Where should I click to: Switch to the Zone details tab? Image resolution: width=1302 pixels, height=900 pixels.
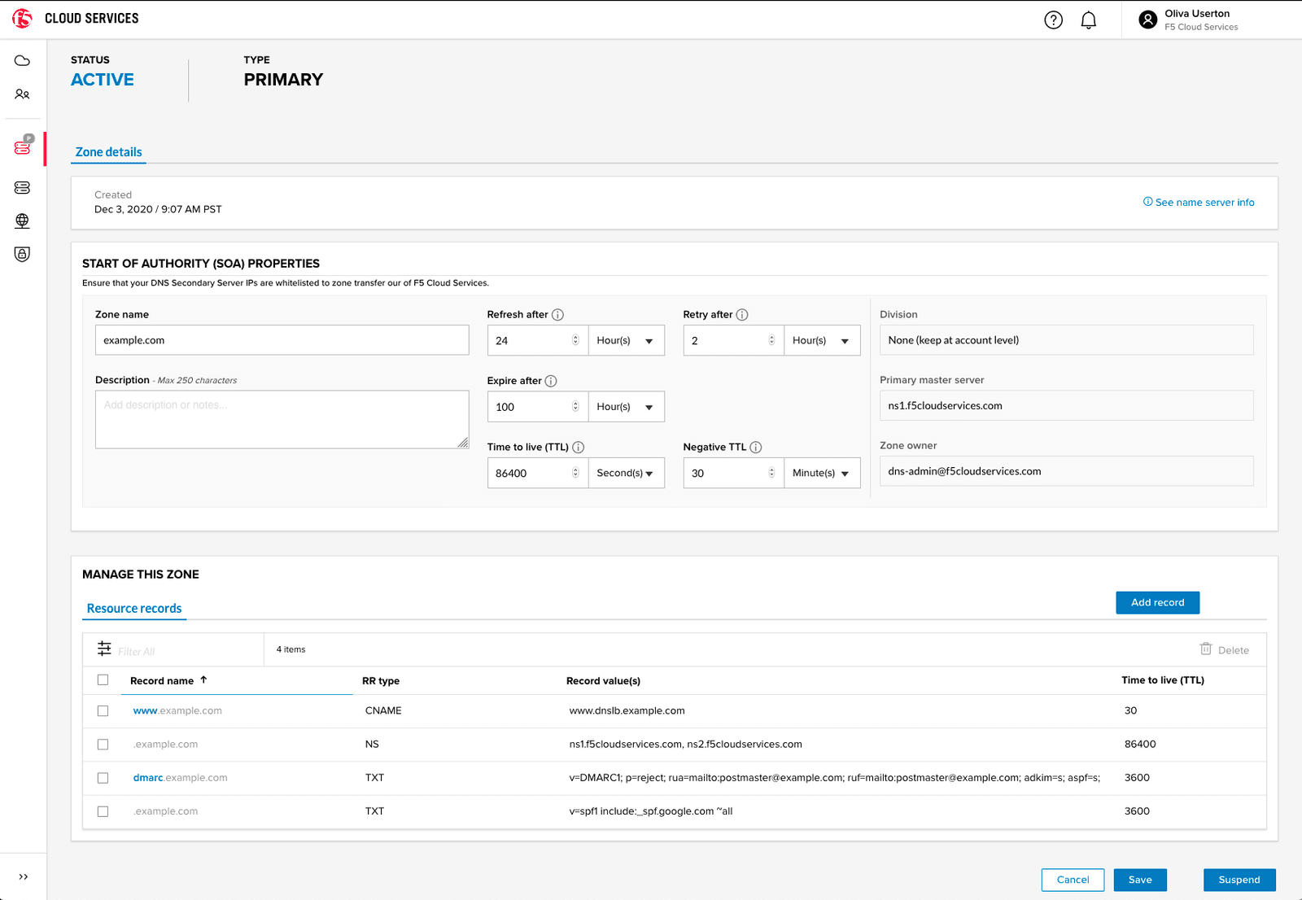point(108,152)
